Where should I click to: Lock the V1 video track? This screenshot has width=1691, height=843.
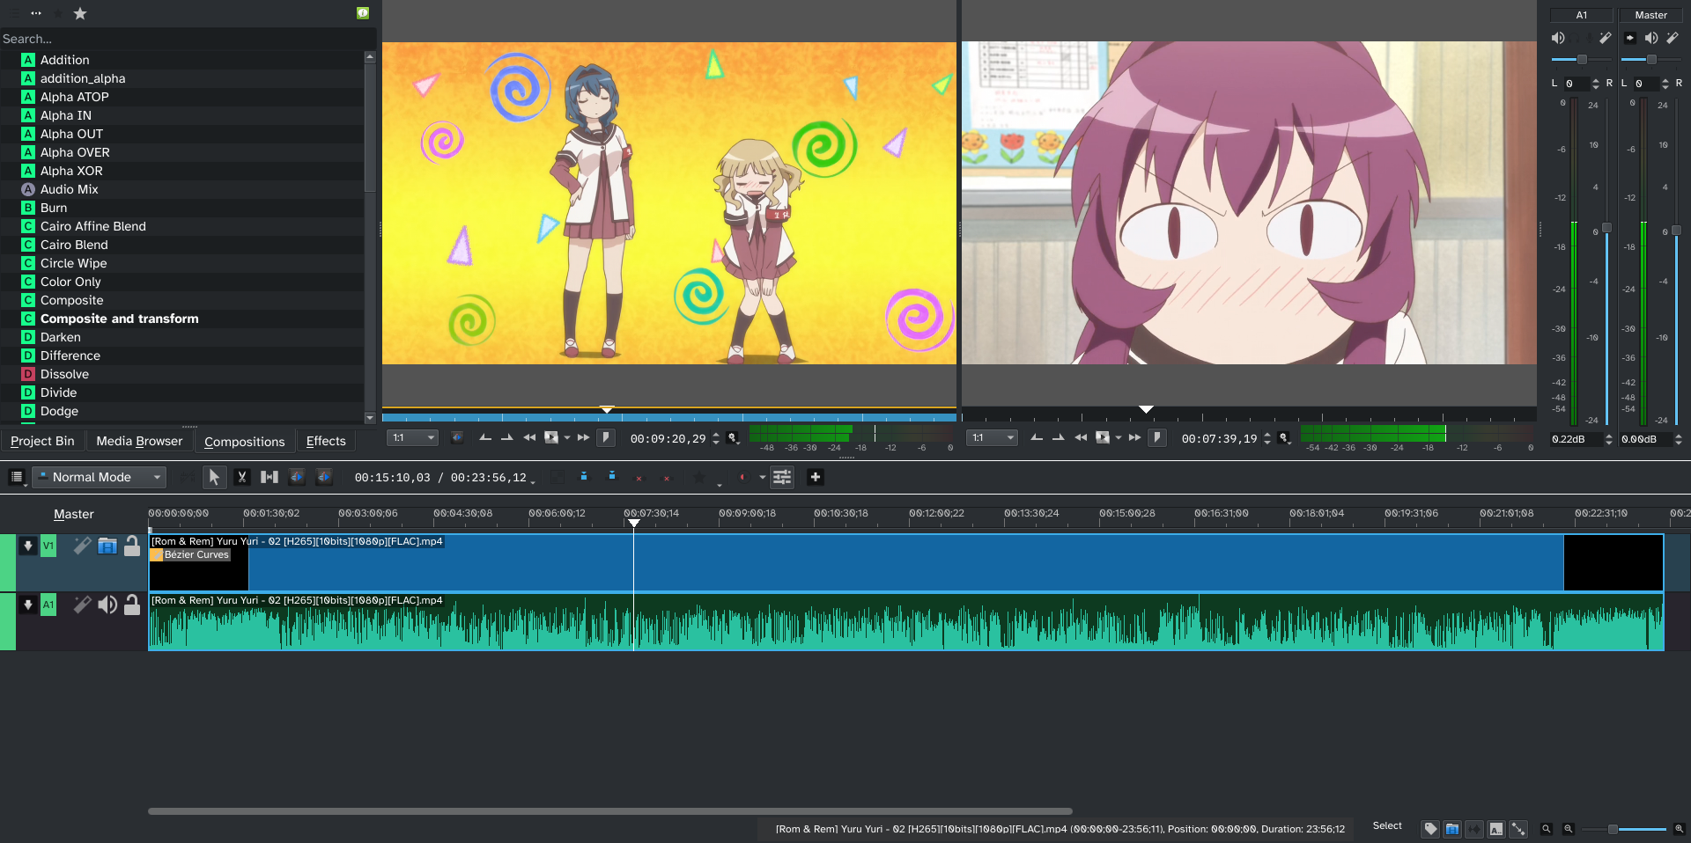coord(132,546)
